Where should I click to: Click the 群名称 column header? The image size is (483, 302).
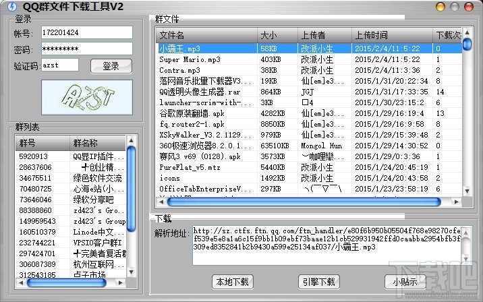tap(98, 143)
